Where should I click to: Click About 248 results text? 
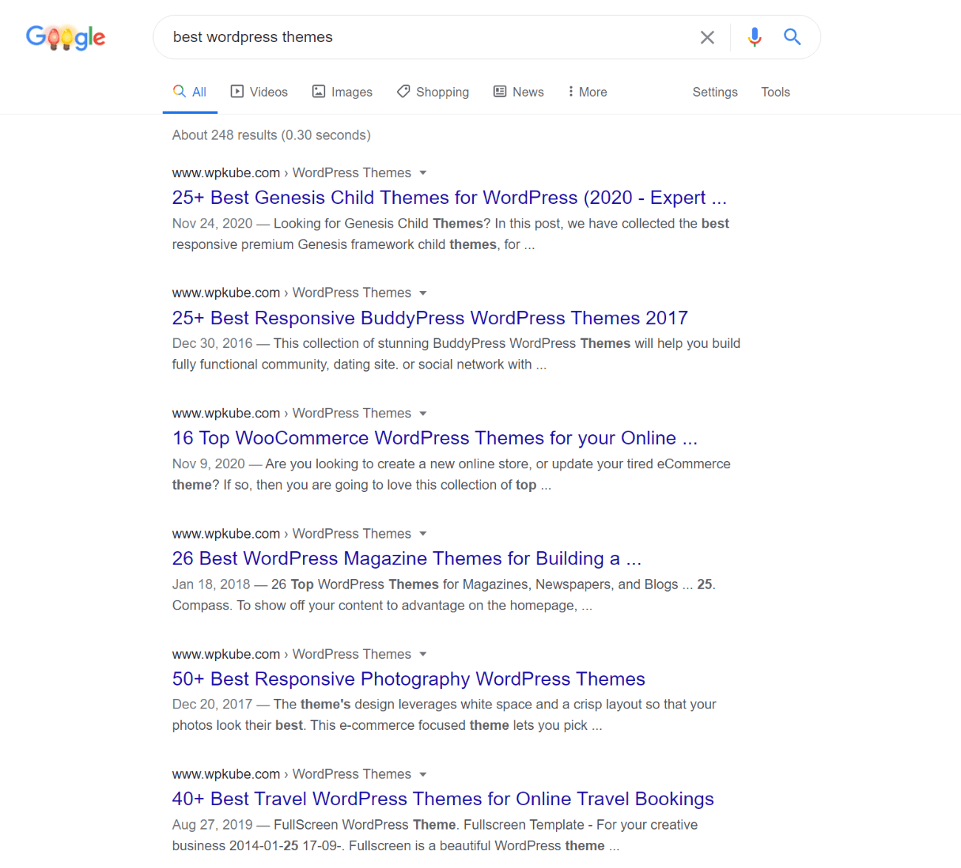point(271,135)
